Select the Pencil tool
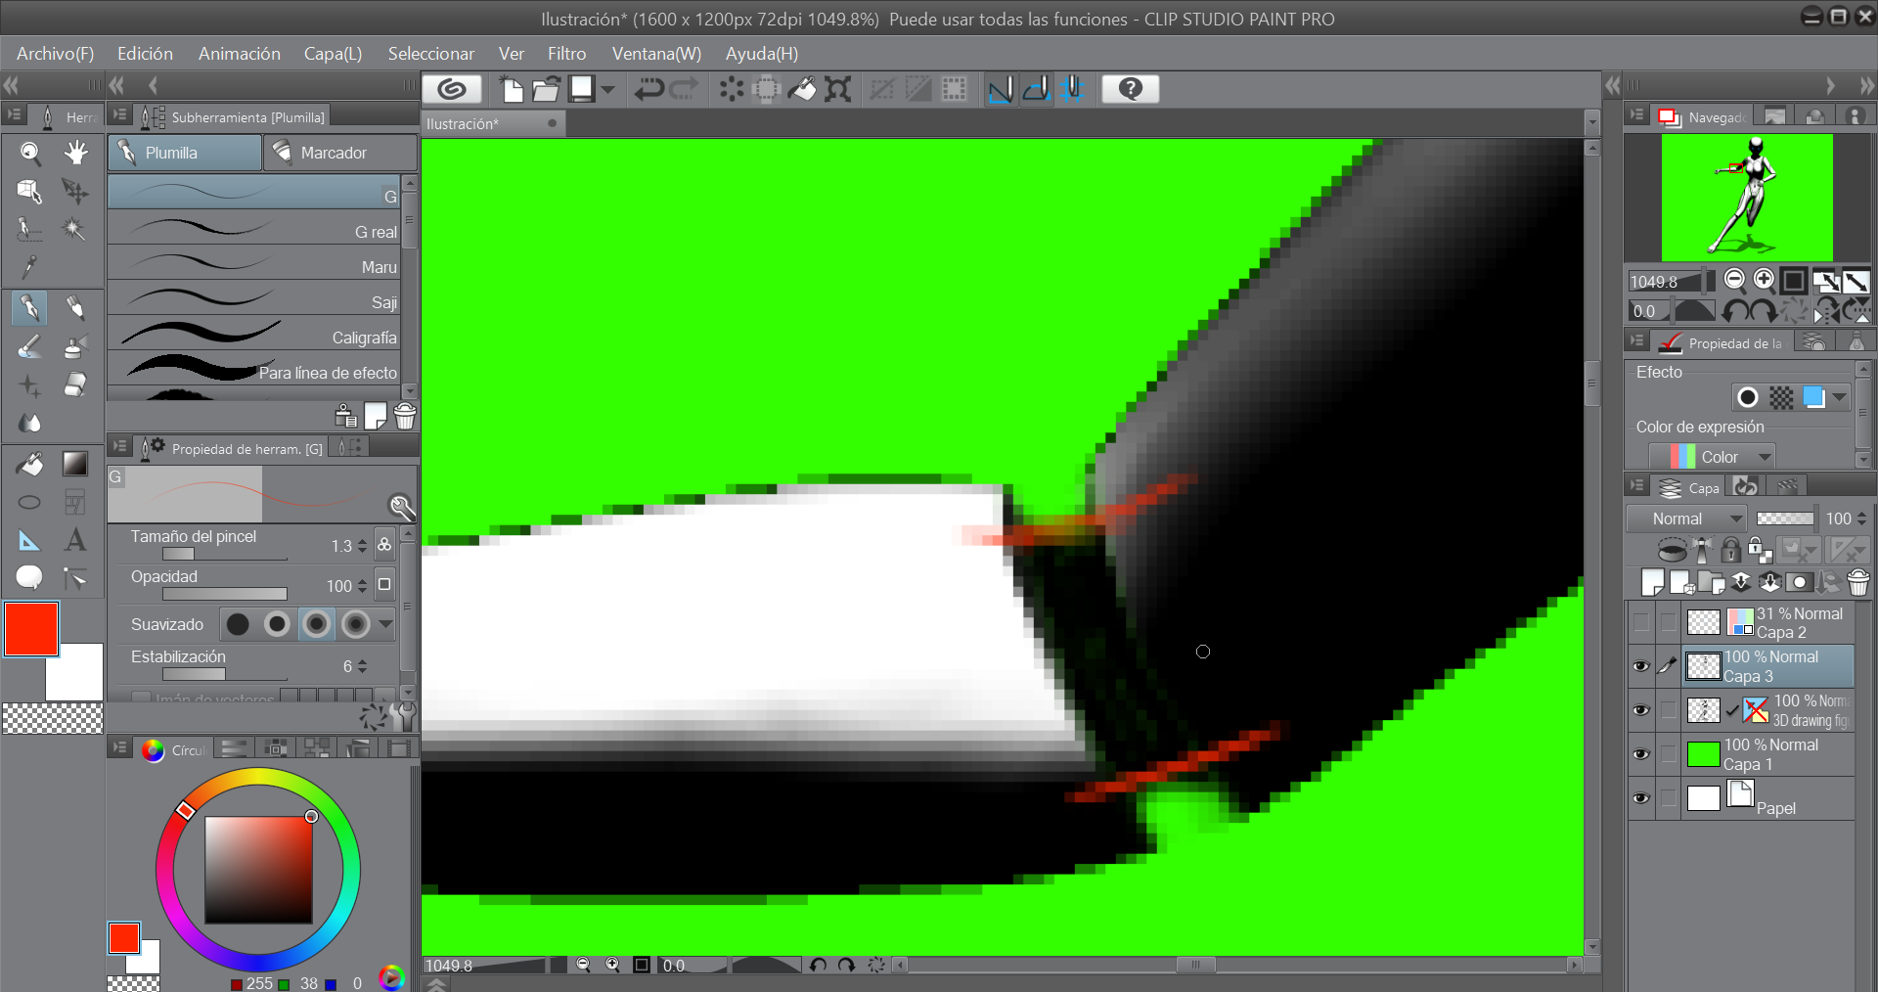The image size is (1878, 992). pos(75,308)
